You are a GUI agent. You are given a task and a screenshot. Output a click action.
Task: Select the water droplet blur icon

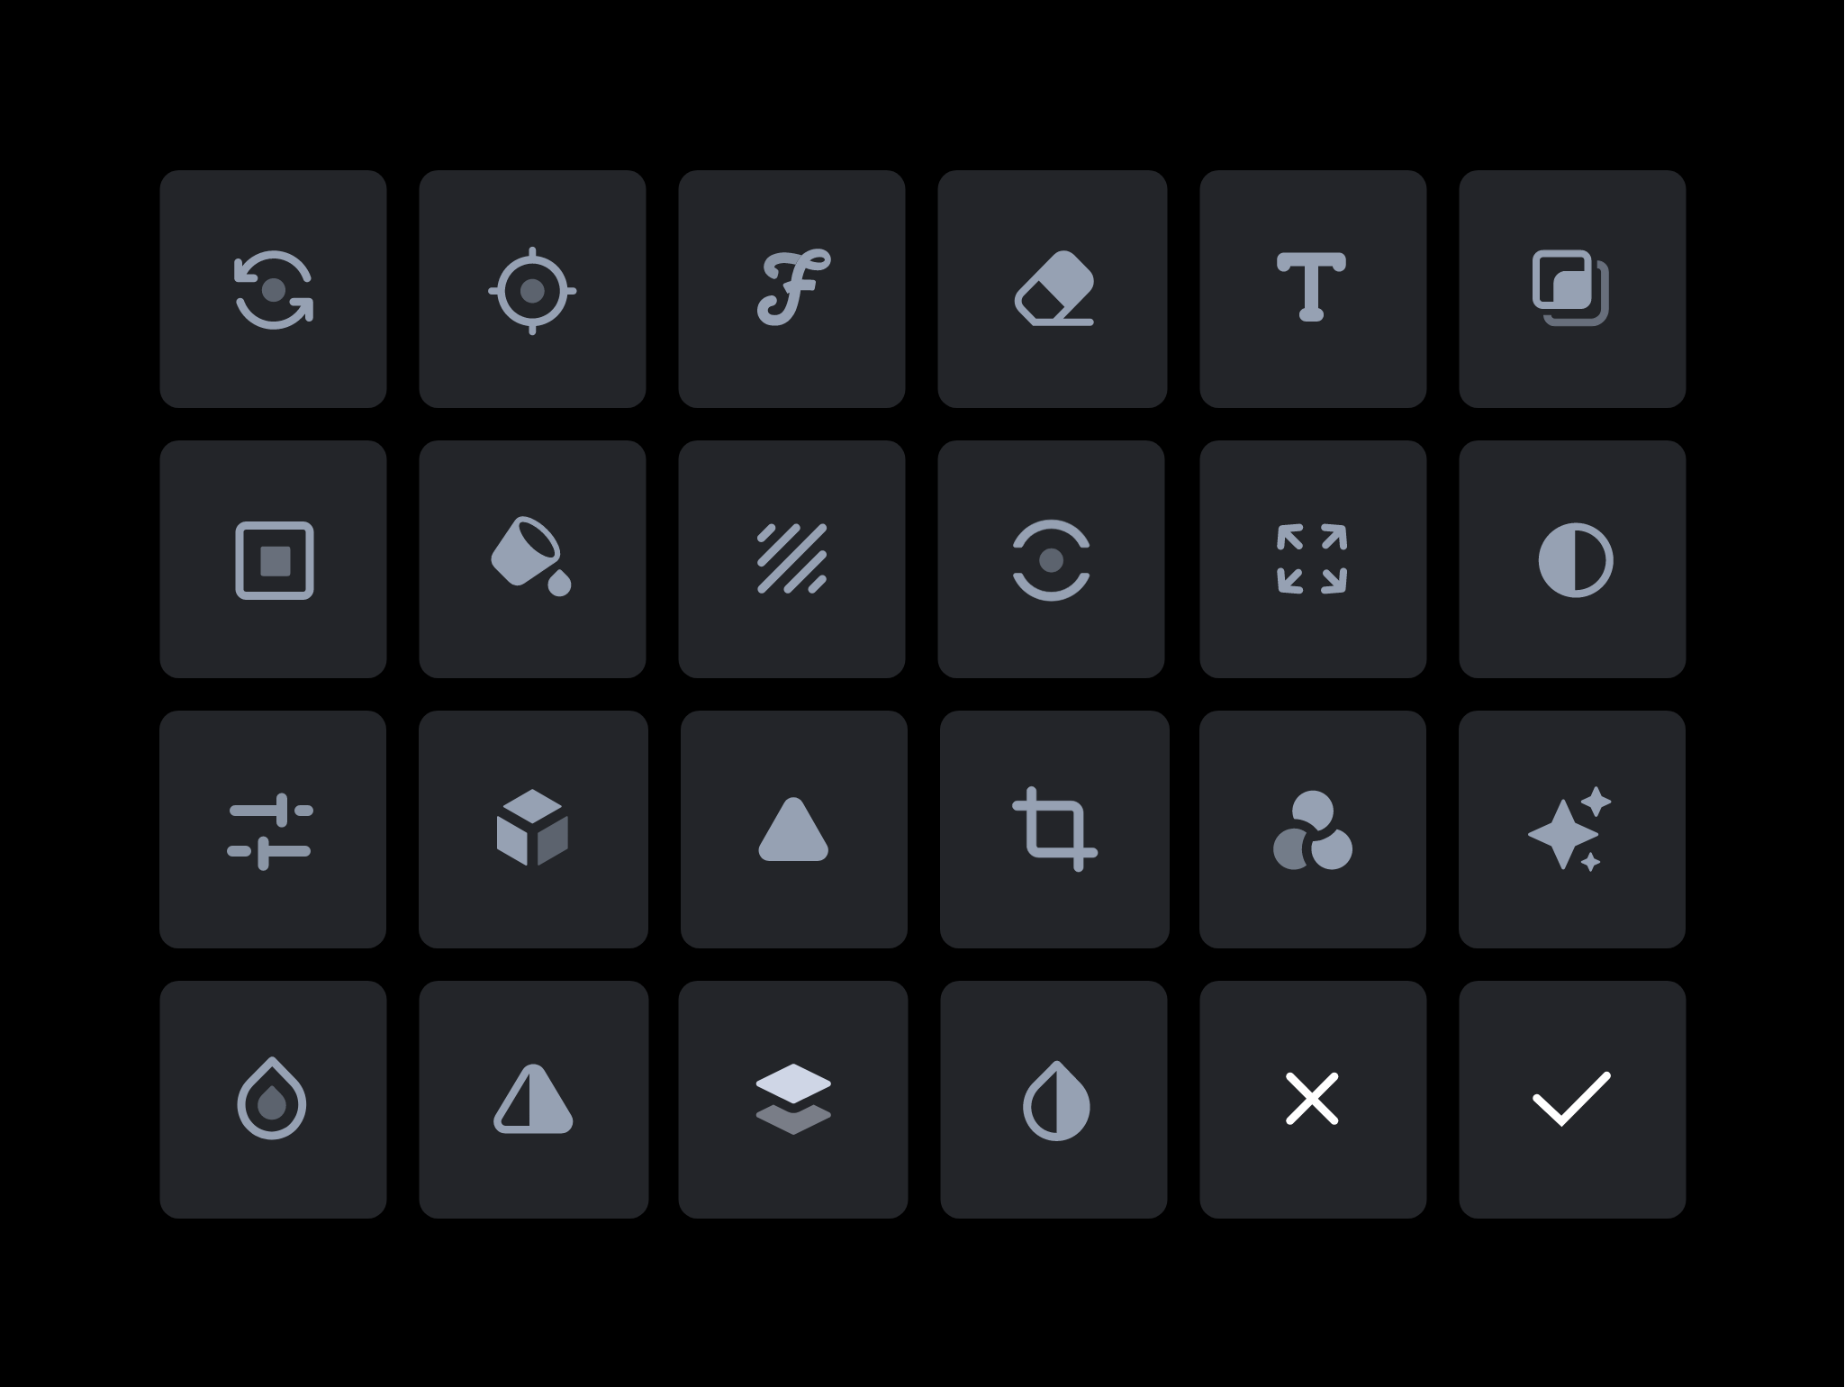tap(272, 1099)
